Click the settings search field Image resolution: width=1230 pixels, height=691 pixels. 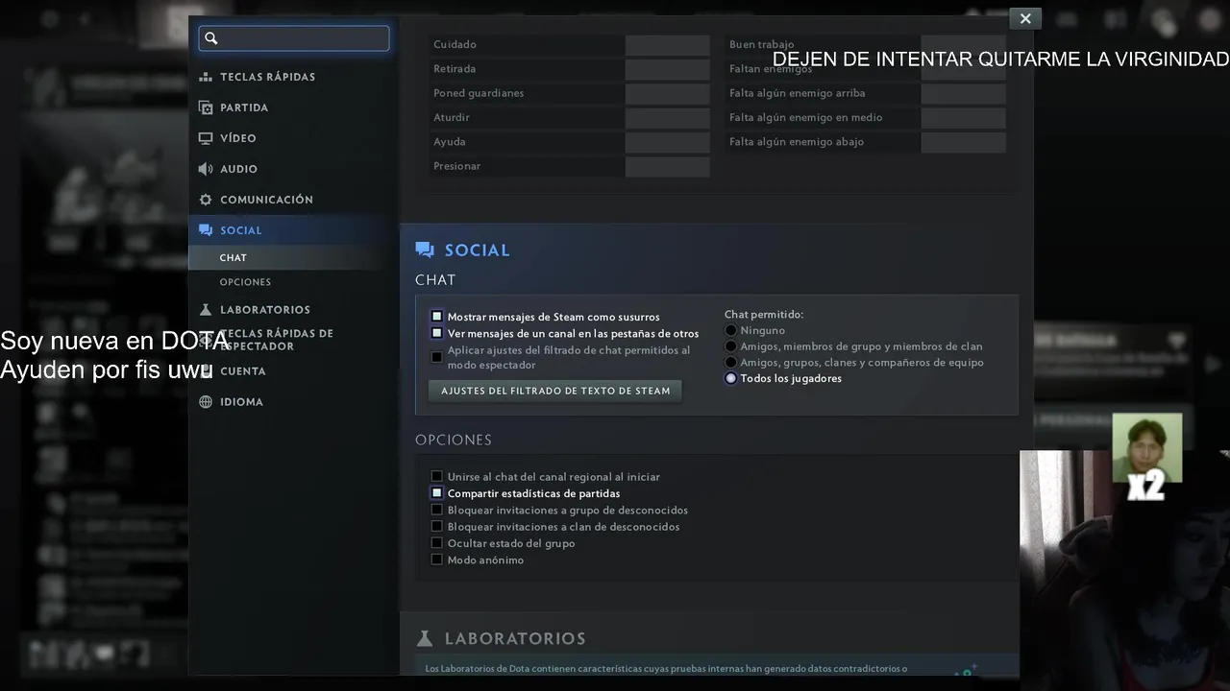point(294,38)
